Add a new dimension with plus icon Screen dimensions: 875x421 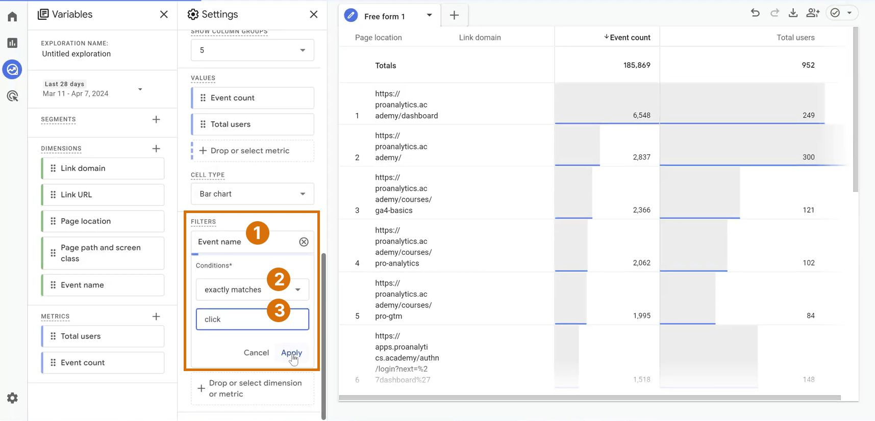pyautogui.click(x=156, y=148)
